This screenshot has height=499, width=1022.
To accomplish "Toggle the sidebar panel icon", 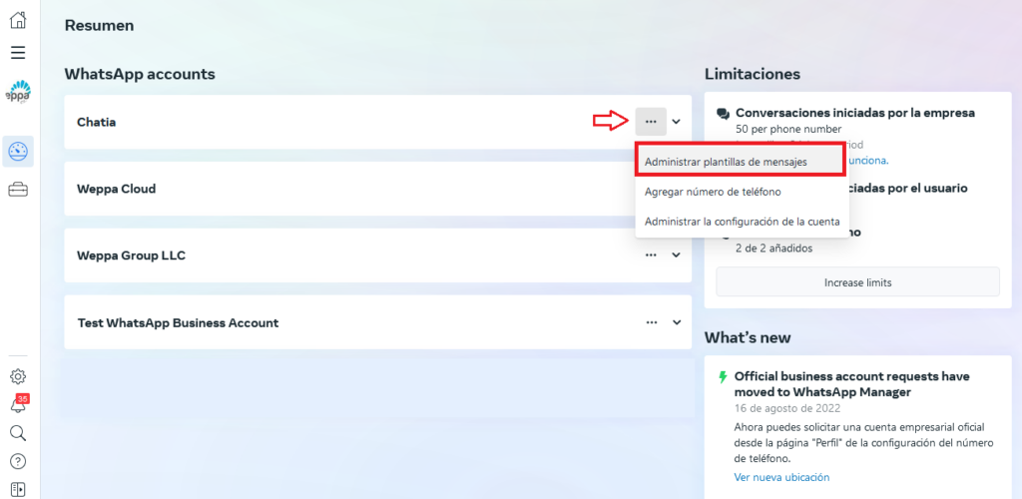I will click(18, 489).
